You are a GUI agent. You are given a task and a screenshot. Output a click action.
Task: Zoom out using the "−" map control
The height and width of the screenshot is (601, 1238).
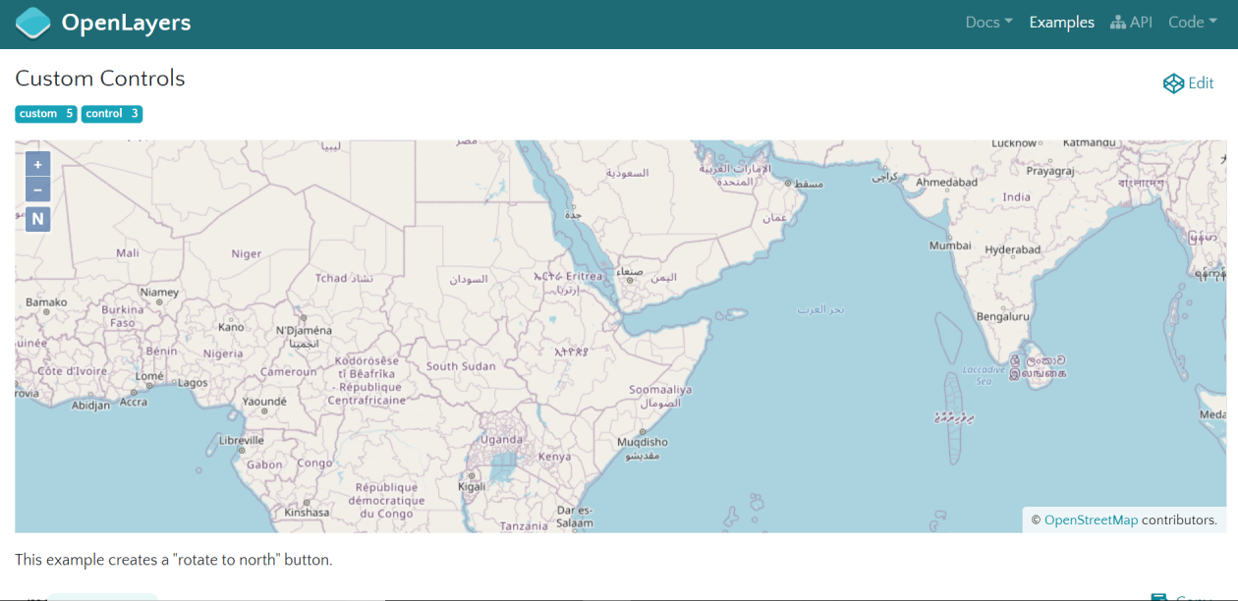(37, 189)
